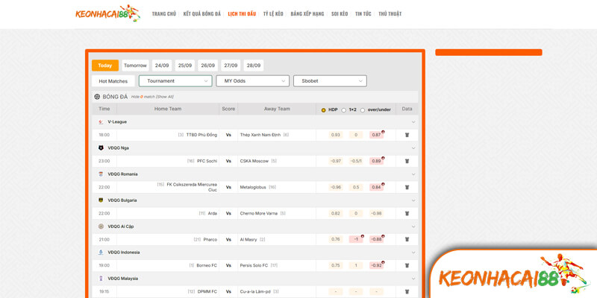The width and height of the screenshot is (597, 298).
Task: Click data icon for PFC Sochi match
Action: click(x=407, y=161)
